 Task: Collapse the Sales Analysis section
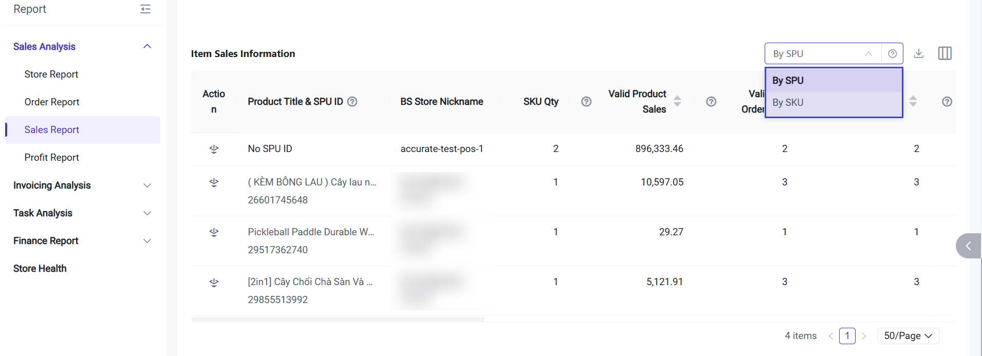[x=147, y=47]
